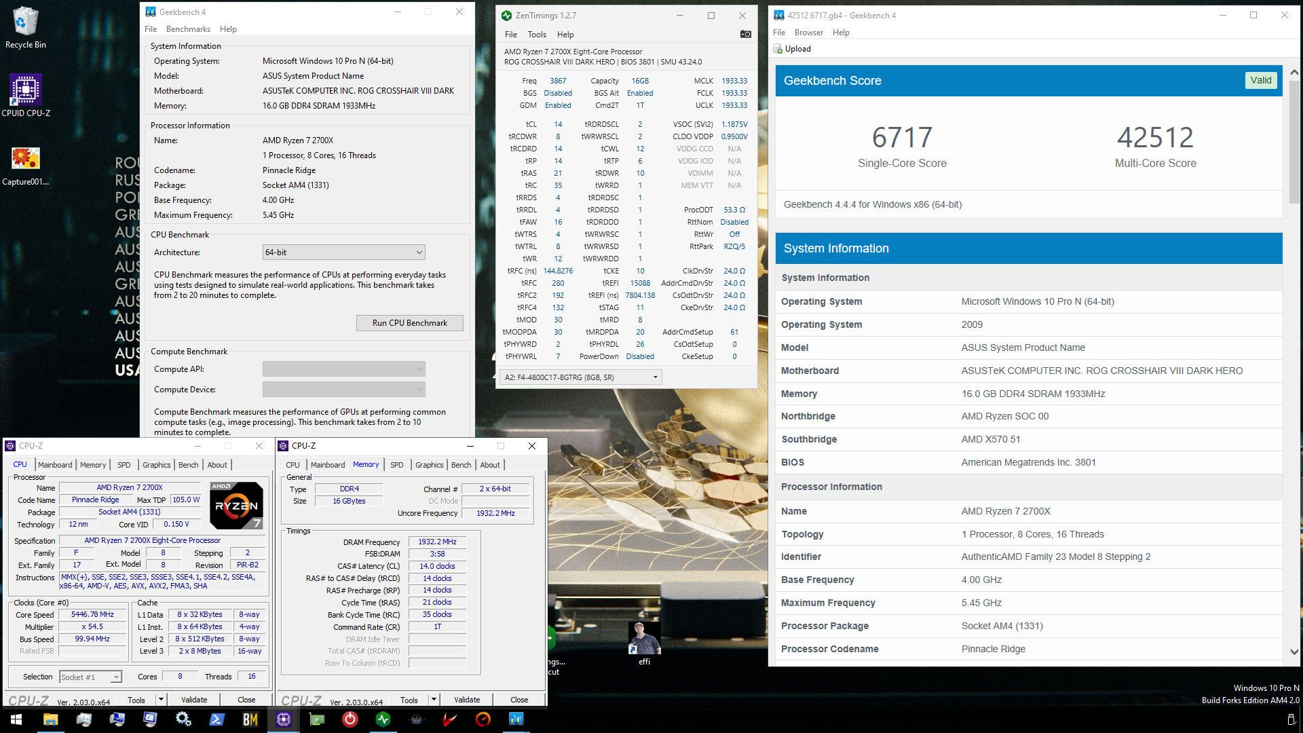Open the Recycle Bin desktop icon

pos(25,29)
